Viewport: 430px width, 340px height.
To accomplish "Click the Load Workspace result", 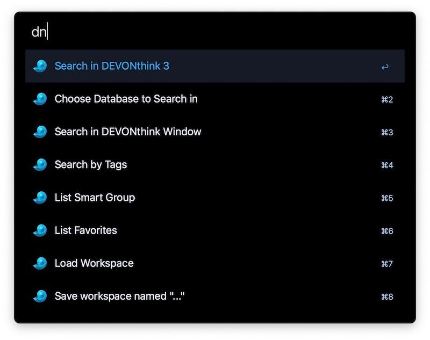I will [x=214, y=263].
